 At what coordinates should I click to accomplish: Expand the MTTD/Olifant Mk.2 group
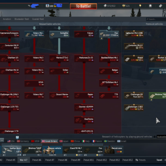tap(109, 83)
